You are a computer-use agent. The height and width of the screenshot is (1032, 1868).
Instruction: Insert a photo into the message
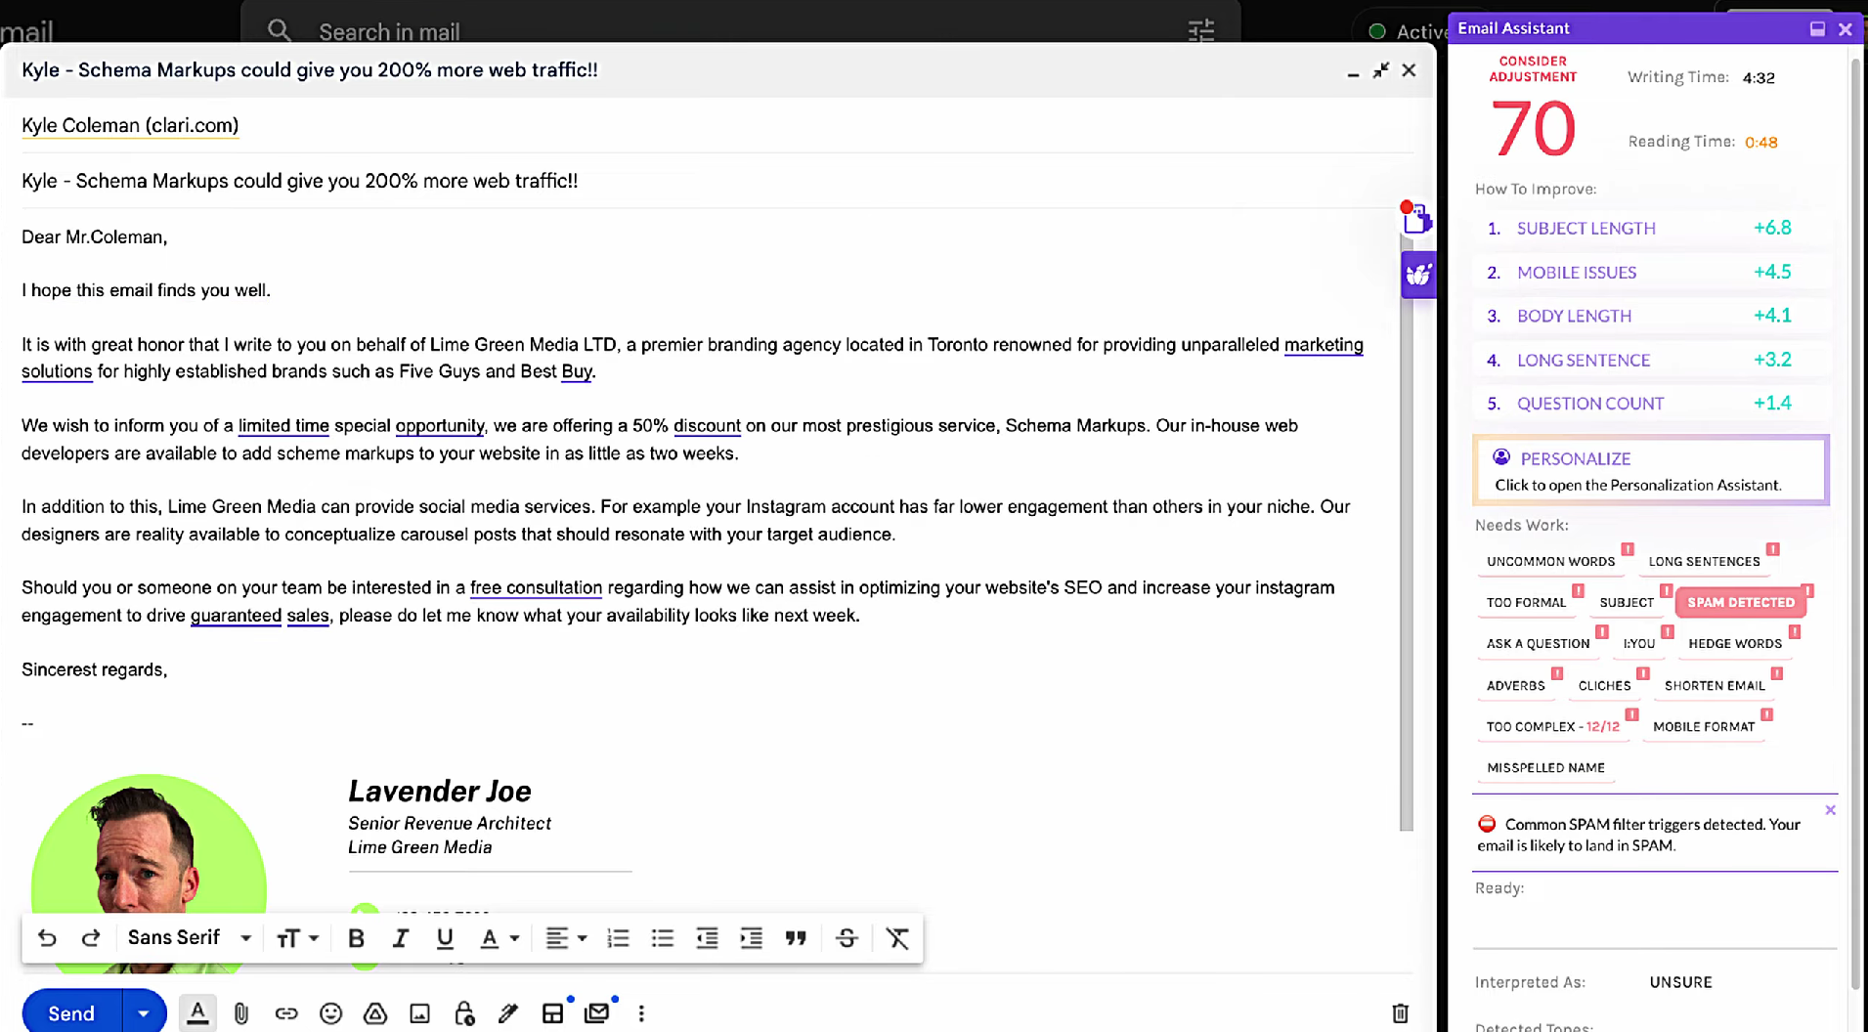[420, 1013]
